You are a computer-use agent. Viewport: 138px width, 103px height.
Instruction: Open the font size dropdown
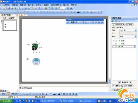pyautogui.click(x=25, y=12)
